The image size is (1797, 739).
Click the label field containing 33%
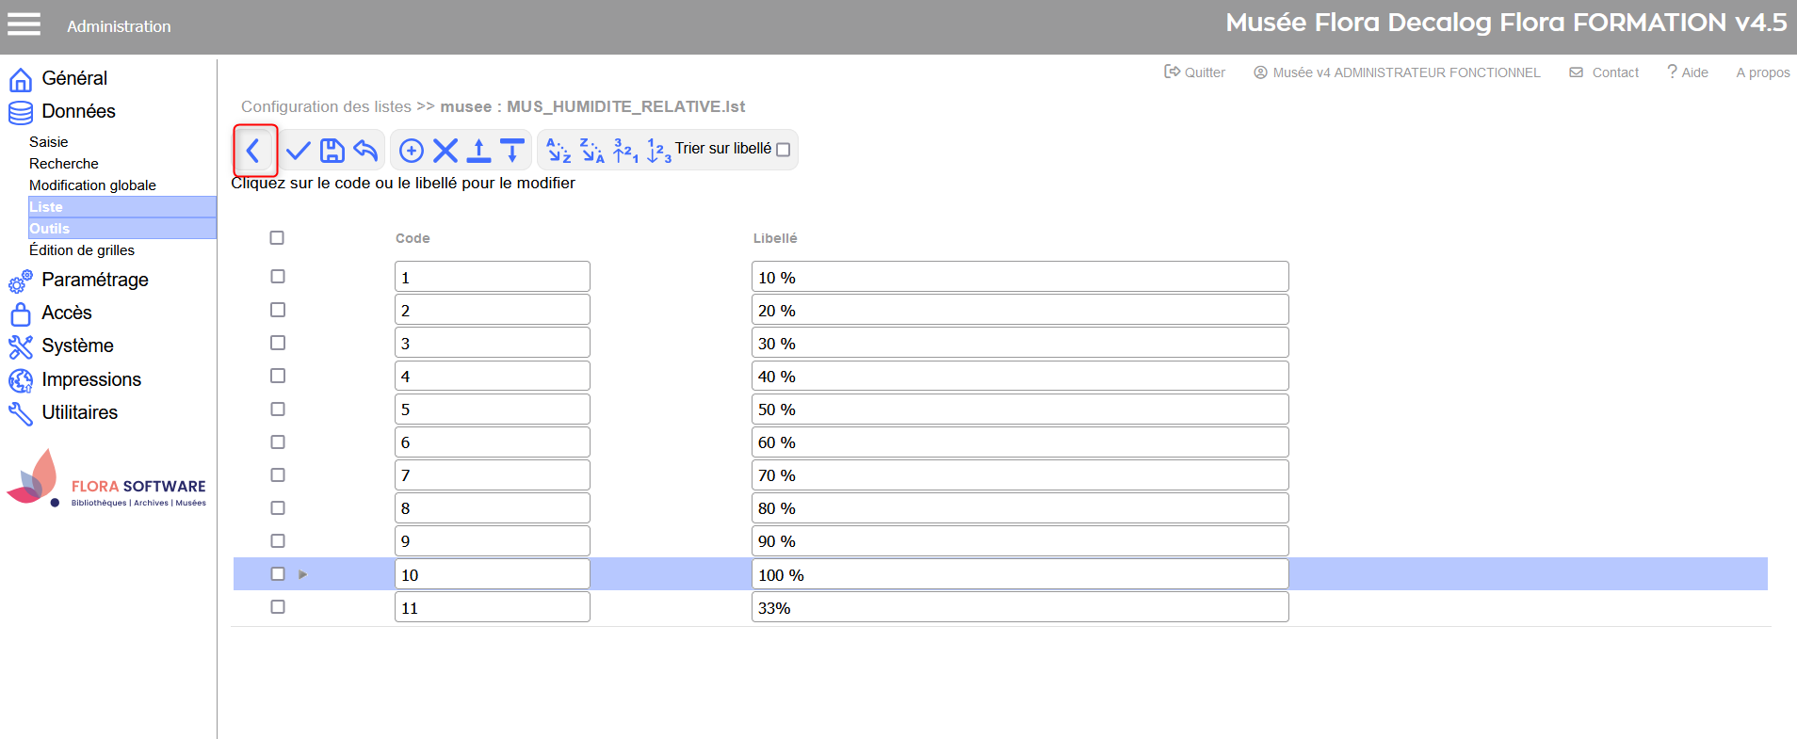(x=1019, y=608)
